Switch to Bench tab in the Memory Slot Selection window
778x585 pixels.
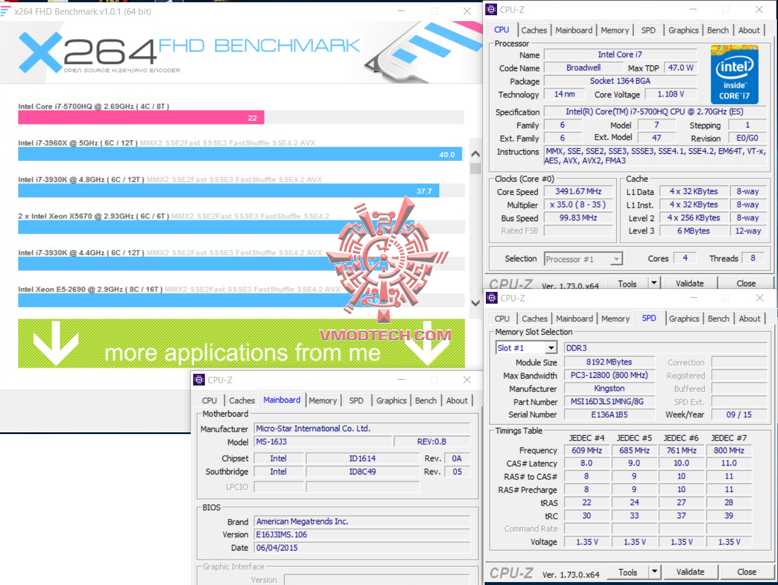718,318
